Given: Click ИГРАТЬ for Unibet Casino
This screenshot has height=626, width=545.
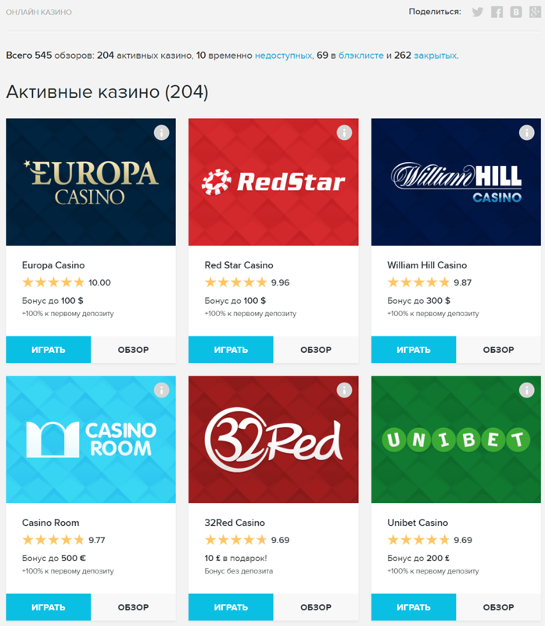Looking at the screenshot, I should tap(414, 607).
